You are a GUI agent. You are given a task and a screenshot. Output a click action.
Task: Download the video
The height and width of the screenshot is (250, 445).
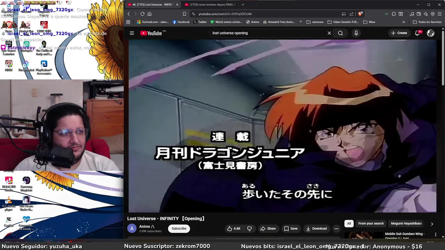point(316,228)
